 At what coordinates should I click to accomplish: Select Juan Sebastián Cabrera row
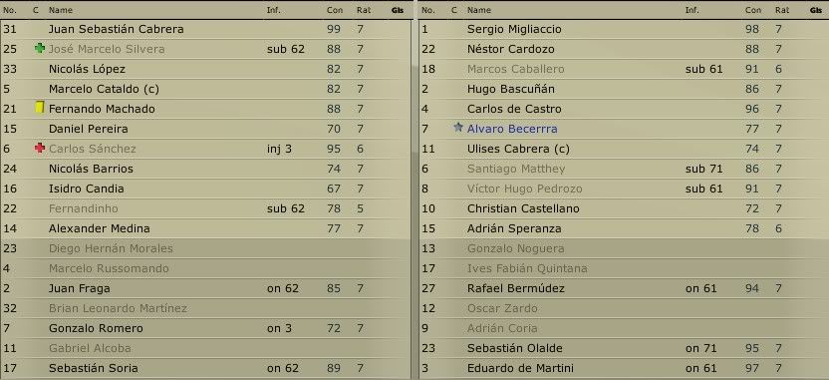pos(205,29)
